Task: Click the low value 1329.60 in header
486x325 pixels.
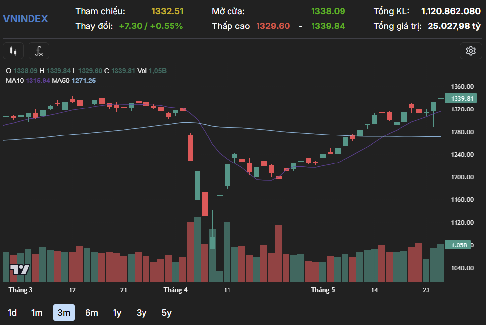Action: coord(273,26)
